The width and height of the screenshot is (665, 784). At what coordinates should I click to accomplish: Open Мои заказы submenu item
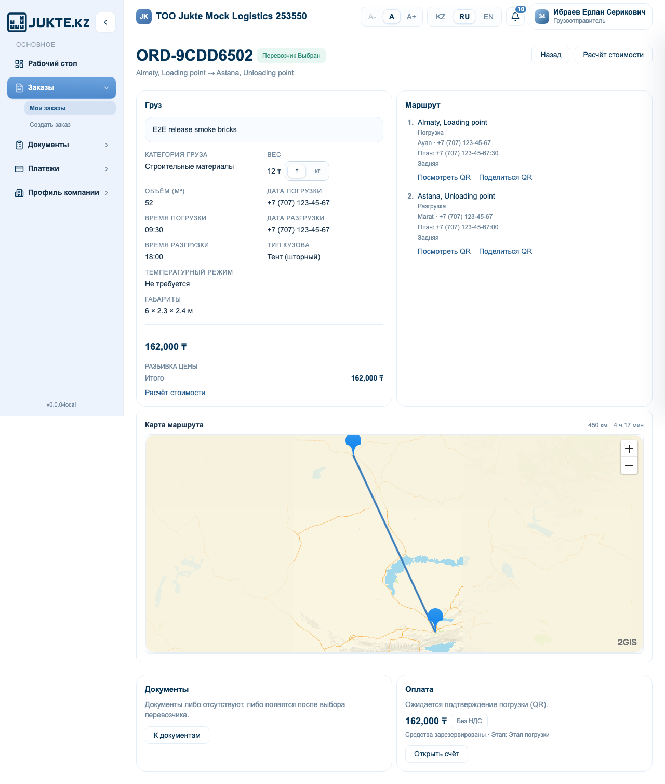[70, 108]
